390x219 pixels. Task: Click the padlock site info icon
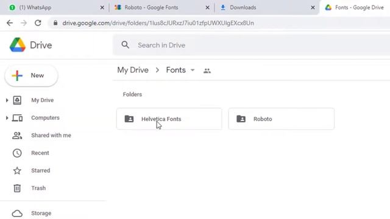[55, 23]
